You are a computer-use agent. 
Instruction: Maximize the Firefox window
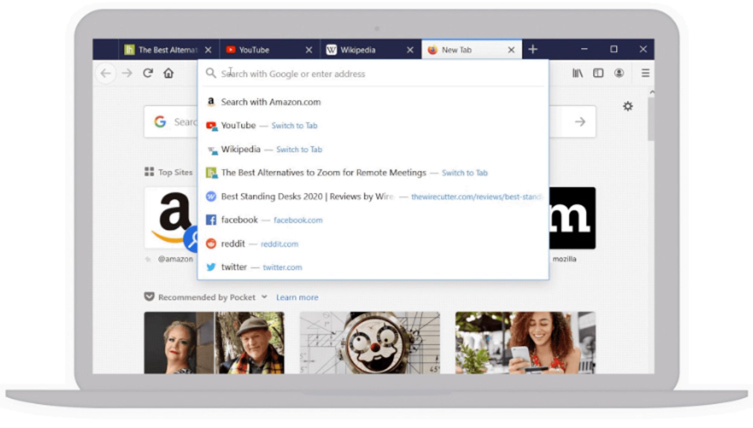[614, 49]
